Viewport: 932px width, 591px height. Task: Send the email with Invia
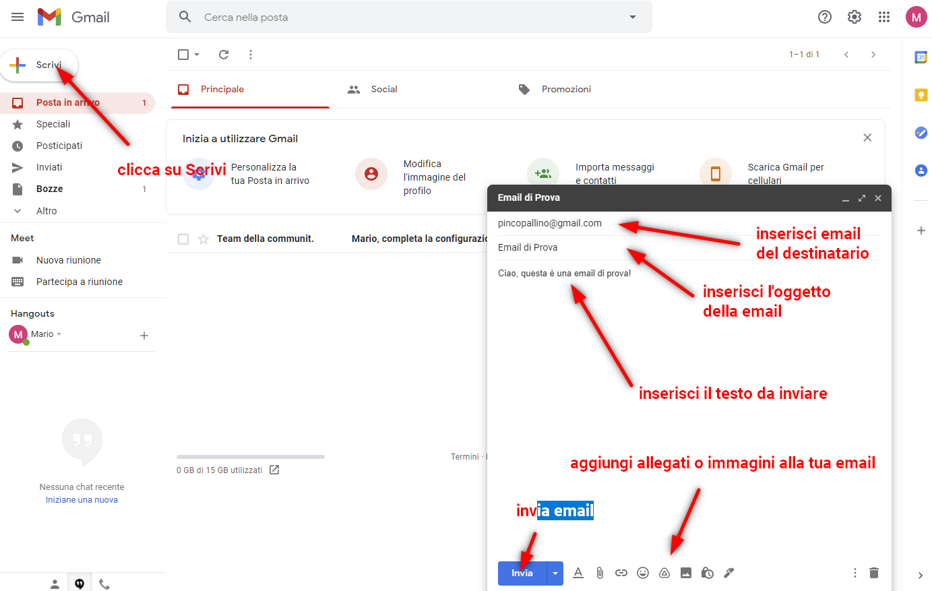coord(522,573)
